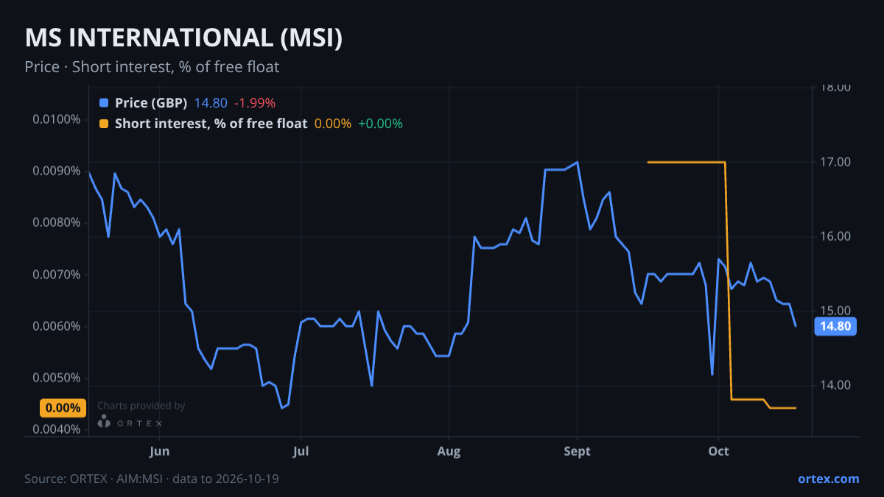Click the Price · Short interest subtitle
Image resolution: width=884 pixels, height=497 pixels.
tap(152, 67)
